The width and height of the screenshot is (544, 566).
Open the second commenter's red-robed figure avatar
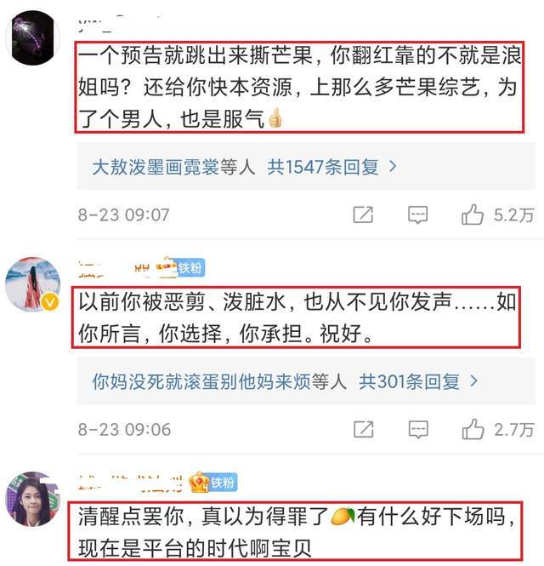(33, 284)
